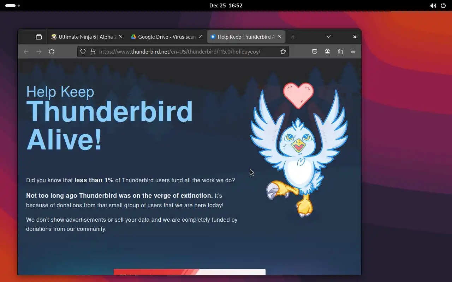
Task: Click the Save to Pocket icon
Action: pyautogui.click(x=315, y=52)
